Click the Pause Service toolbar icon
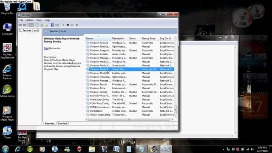This screenshot has height=153, width=272. [72, 25]
